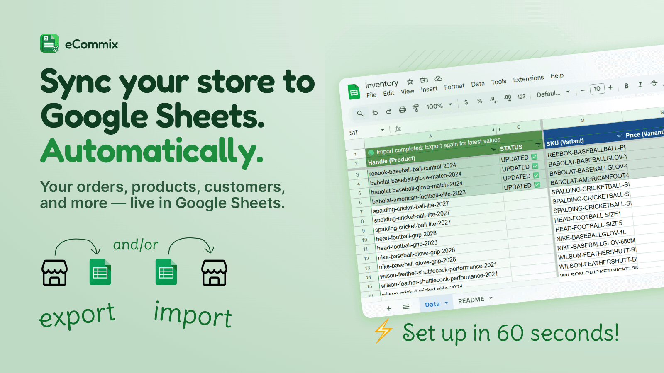Select column A header
The width and height of the screenshot is (664, 373).
(x=430, y=136)
